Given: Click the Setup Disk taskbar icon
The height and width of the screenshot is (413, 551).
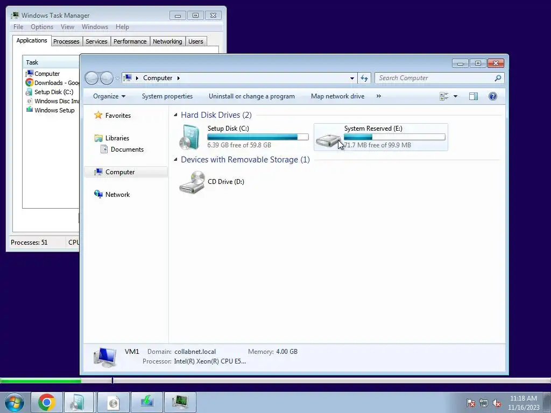Looking at the screenshot, I should [x=77, y=402].
